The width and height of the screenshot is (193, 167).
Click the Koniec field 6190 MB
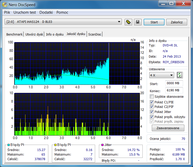click(174, 90)
